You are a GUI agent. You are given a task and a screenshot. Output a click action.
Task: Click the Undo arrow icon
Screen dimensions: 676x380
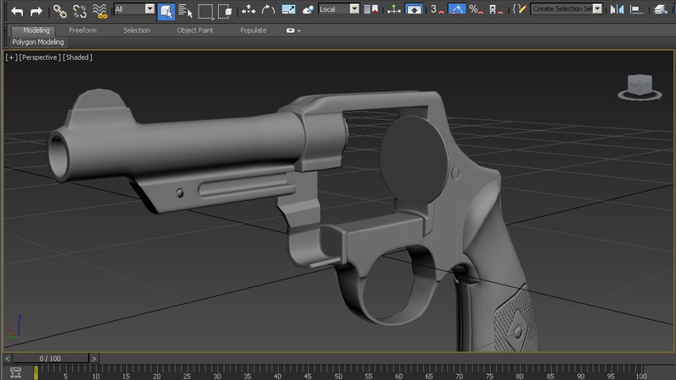pyautogui.click(x=16, y=10)
